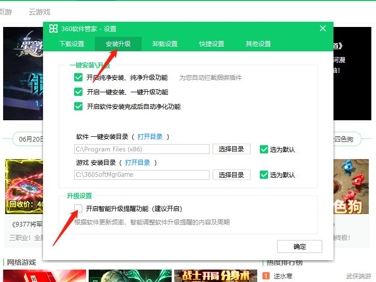The image size is (376, 282).
Task: Click the 《9377将军 game title text
Action: [27, 224]
